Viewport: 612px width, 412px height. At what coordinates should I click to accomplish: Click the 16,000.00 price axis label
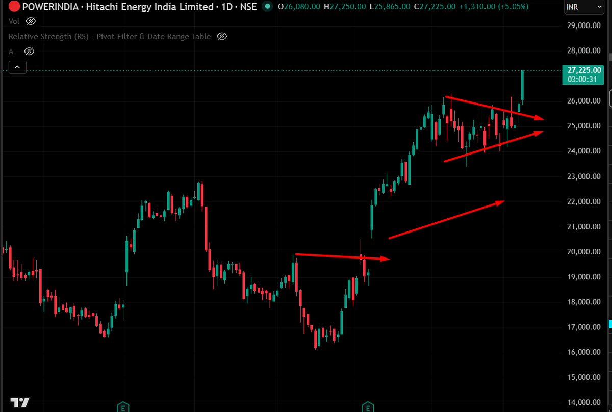(584, 352)
